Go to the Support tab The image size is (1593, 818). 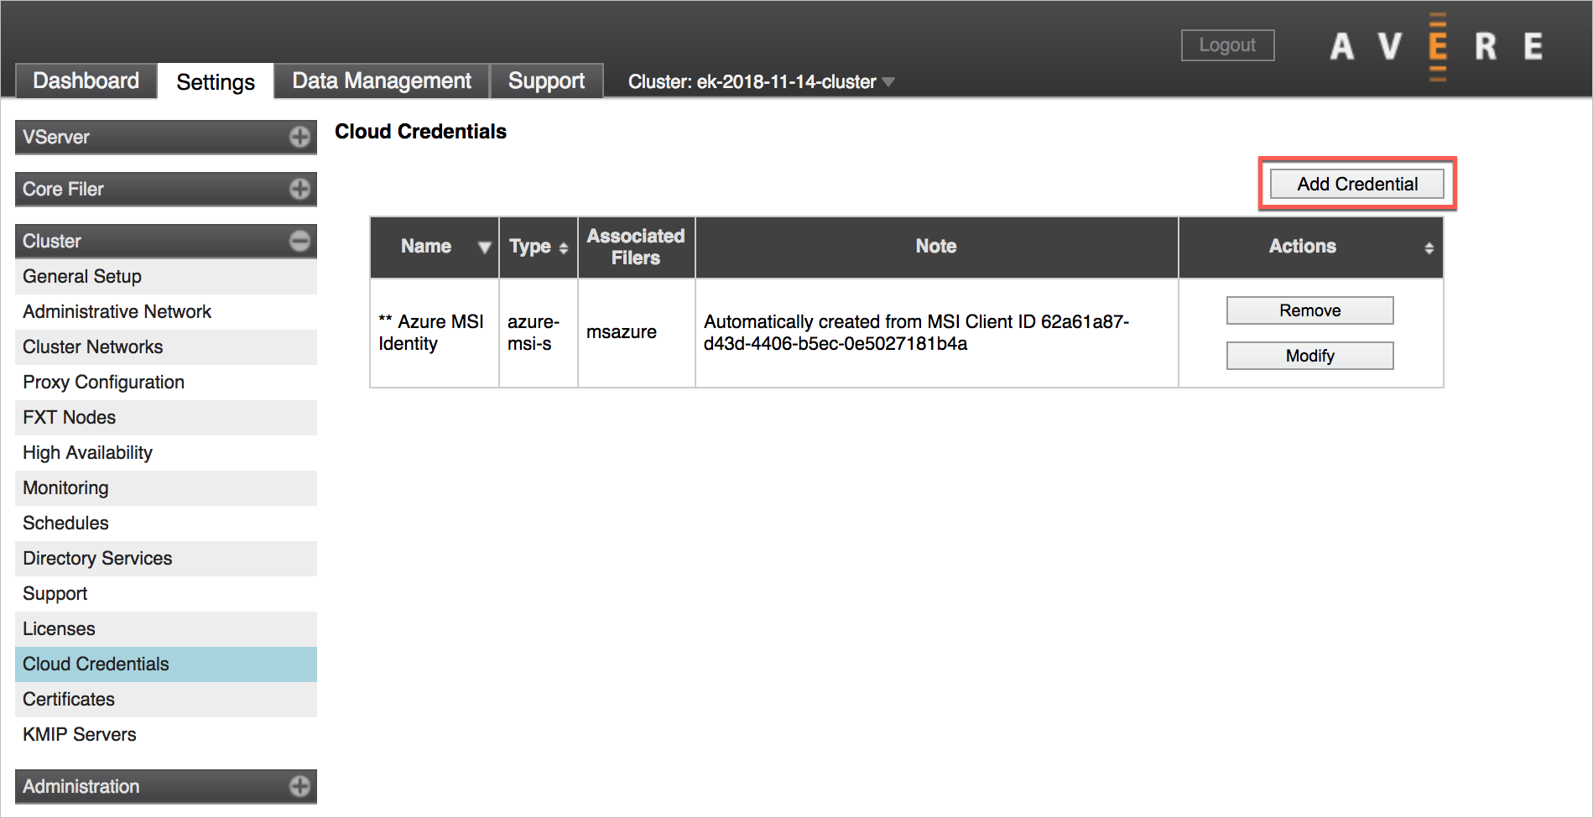[546, 81]
